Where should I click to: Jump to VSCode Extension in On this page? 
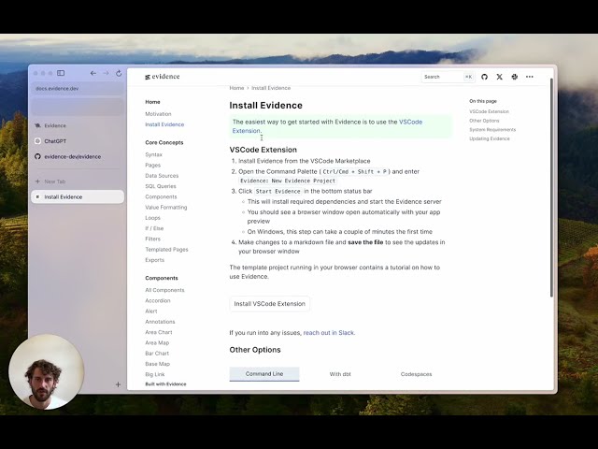point(489,111)
